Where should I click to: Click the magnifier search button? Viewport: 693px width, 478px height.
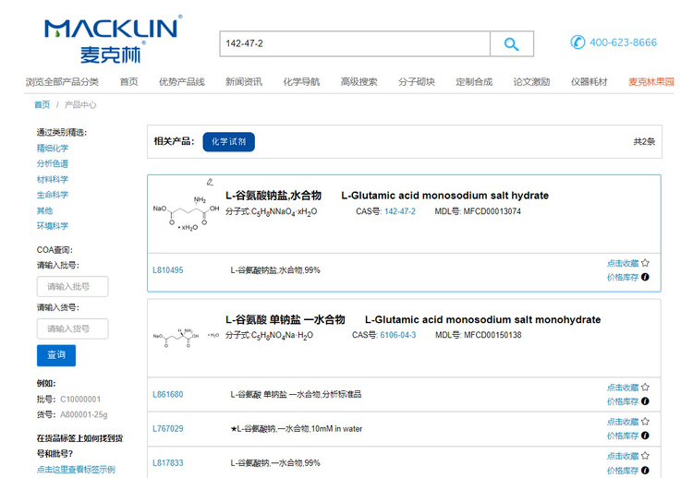(x=511, y=44)
